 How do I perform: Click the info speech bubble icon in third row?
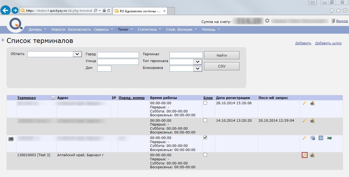tap(313, 138)
